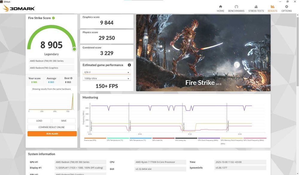Click Your score value 8 905
This screenshot has width=299, height=175.
tap(34, 82)
